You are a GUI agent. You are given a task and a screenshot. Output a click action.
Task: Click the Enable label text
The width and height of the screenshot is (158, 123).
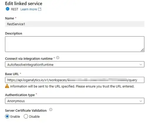tap(15, 117)
